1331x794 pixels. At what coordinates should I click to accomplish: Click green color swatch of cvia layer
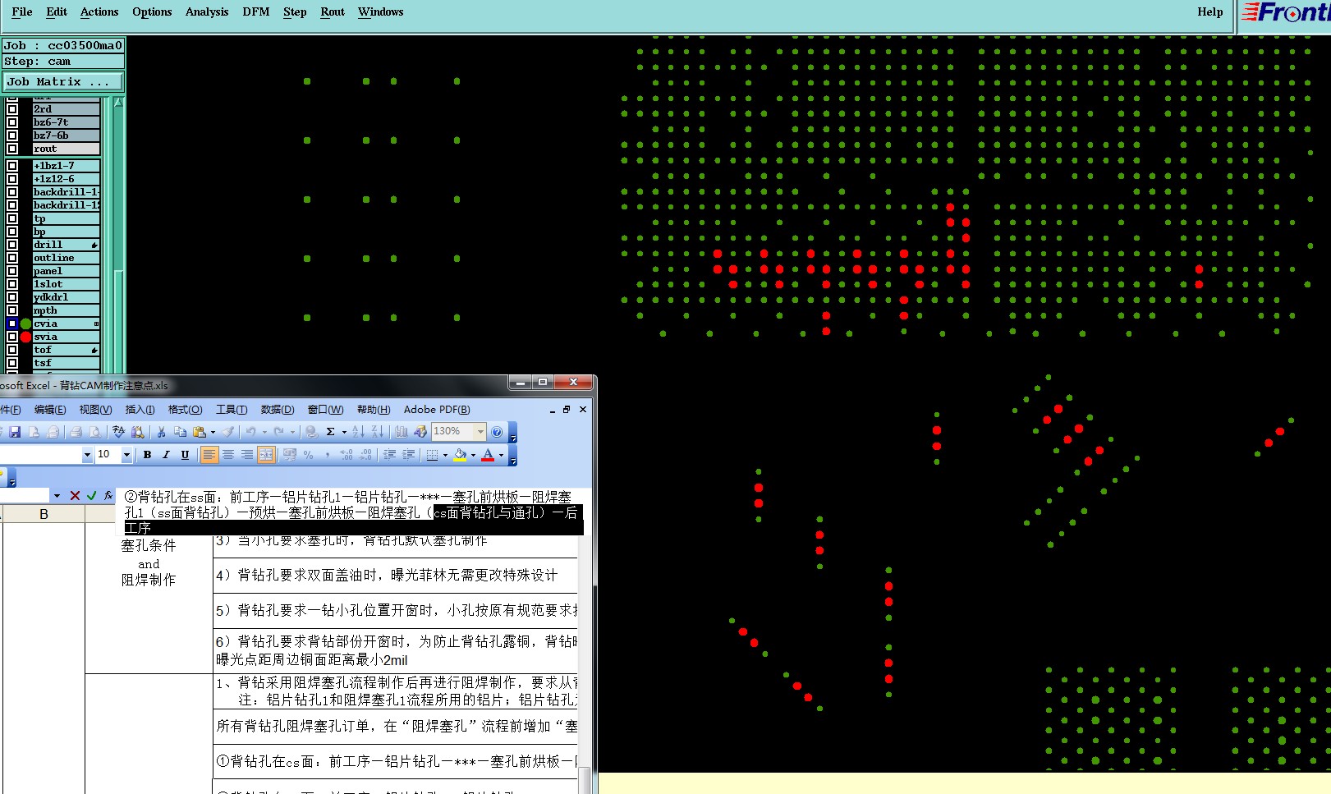point(25,324)
